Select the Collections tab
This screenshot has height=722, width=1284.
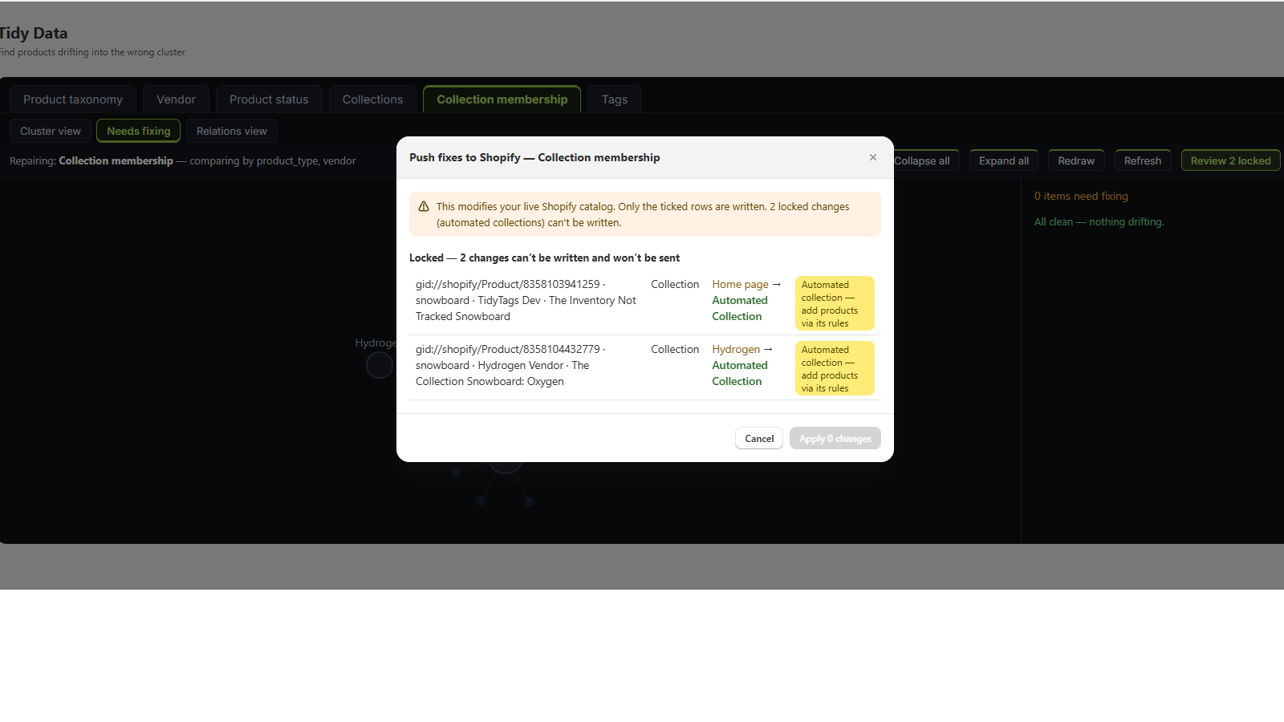point(372,99)
